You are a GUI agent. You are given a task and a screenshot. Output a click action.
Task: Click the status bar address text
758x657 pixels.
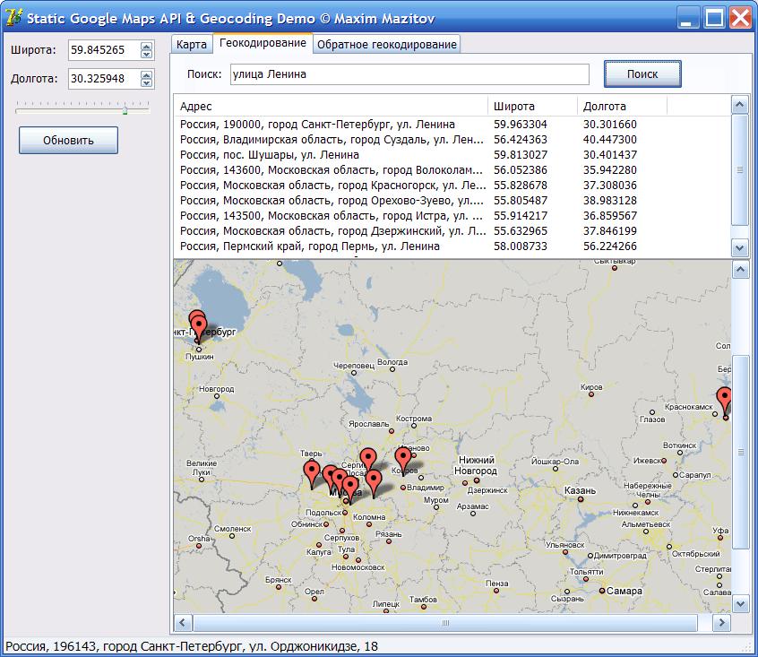(192, 646)
